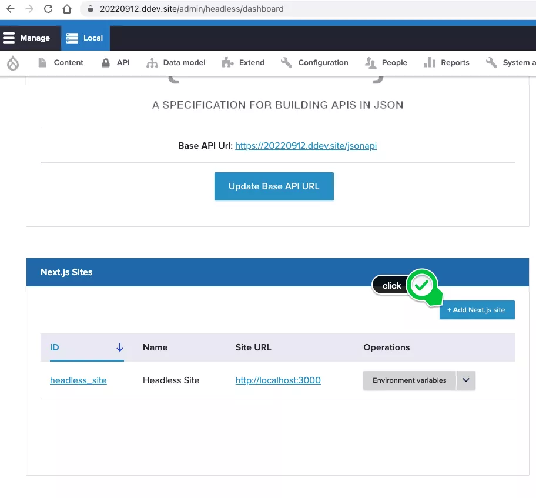Open the headless_site ID link
This screenshot has width=536, height=498.
[78, 380]
